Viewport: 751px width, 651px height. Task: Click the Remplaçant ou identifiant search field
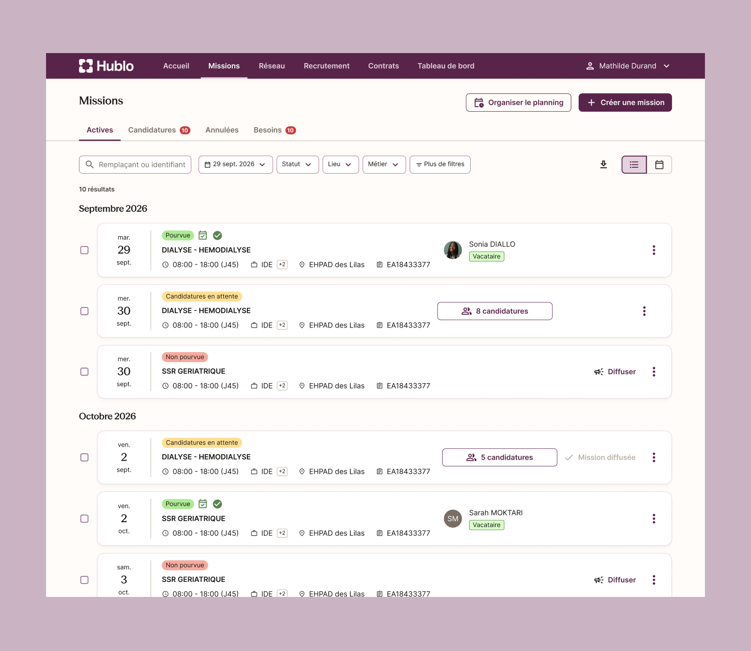[x=135, y=165]
